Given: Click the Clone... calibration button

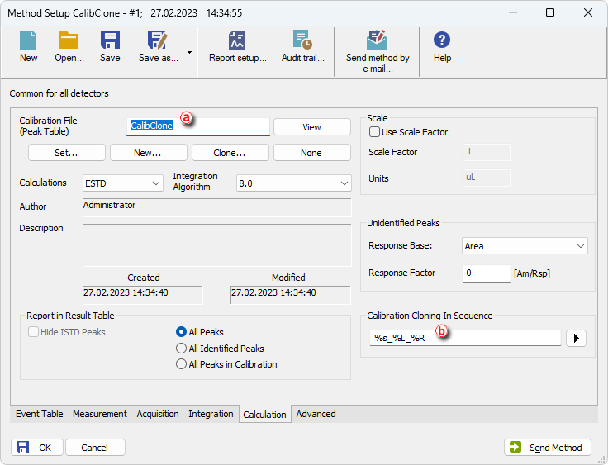Looking at the screenshot, I should [230, 153].
